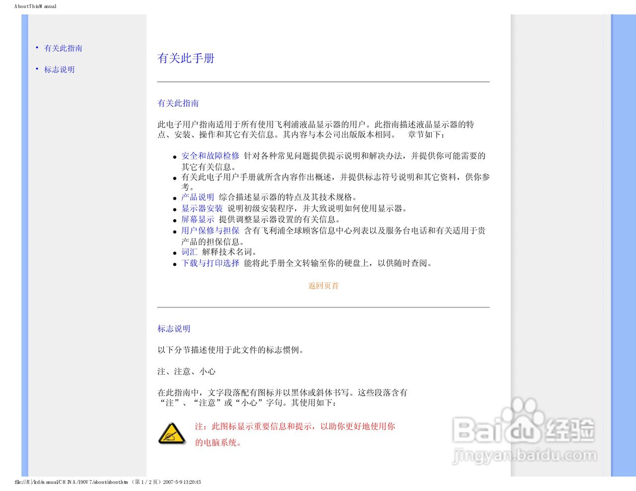Open the 屏幕显示 link
This screenshot has height=491, width=636.
197,219
